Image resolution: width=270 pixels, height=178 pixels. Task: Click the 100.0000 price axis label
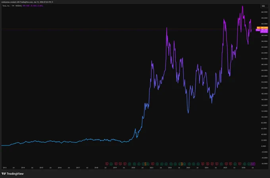(x=264, y=117)
